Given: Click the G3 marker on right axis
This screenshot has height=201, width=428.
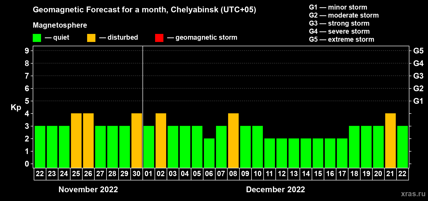Looking at the screenshot, I should click(x=418, y=76).
